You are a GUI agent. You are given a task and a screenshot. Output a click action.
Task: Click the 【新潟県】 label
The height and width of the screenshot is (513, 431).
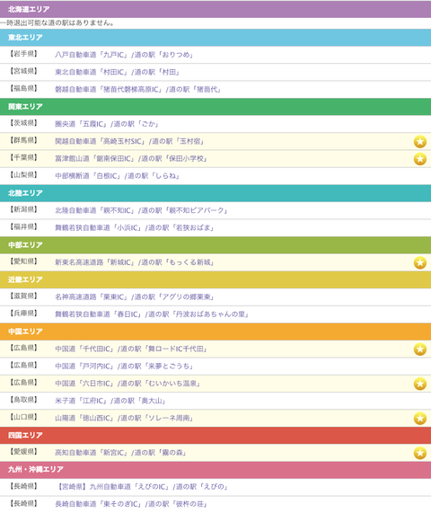tap(23, 209)
